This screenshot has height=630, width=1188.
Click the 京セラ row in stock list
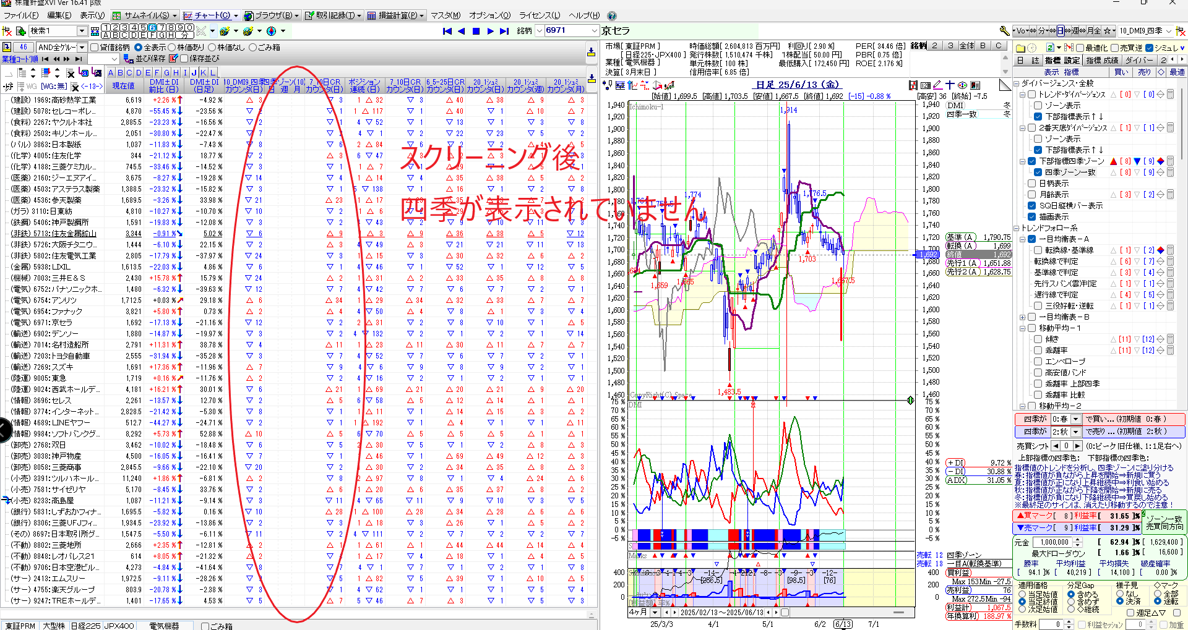coord(297,323)
